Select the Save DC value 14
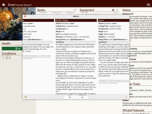This screenshot has width=152, height=114. point(70,97)
